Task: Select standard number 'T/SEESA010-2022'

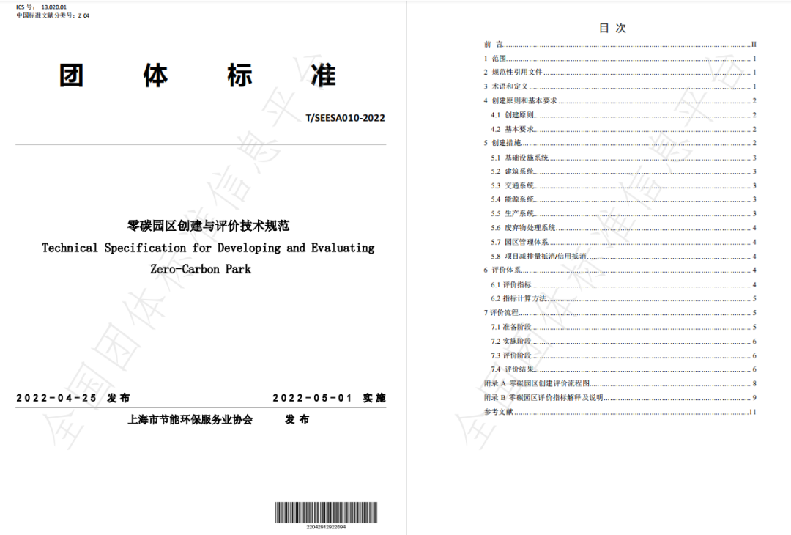Action: [x=345, y=117]
